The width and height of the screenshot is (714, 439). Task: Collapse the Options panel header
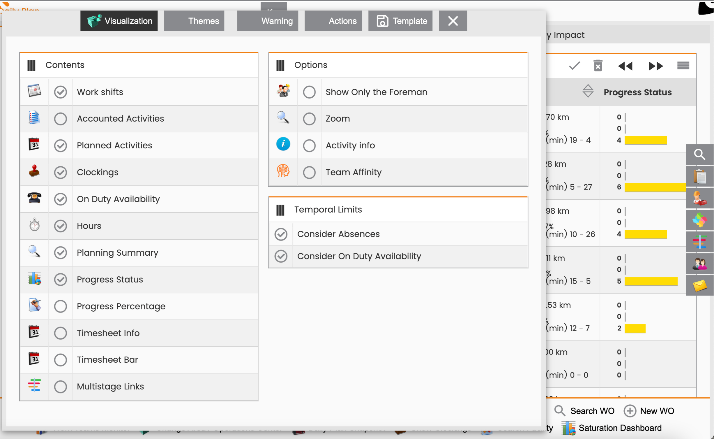tap(398, 65)
